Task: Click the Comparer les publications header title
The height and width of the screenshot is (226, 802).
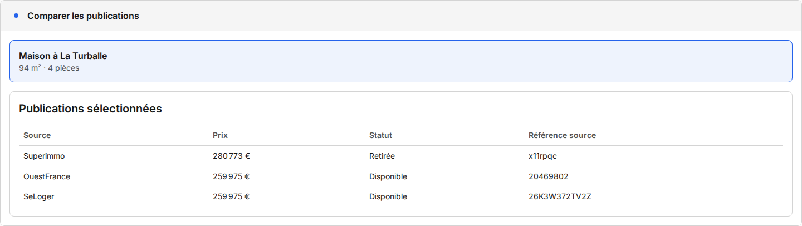Action: (x=83, y=16)
